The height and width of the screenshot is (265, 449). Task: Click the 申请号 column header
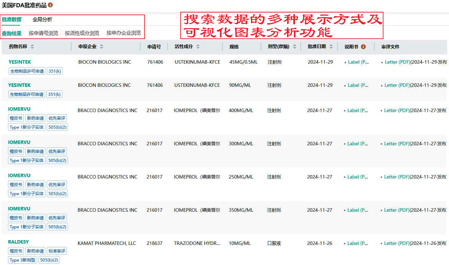(154, 47)
